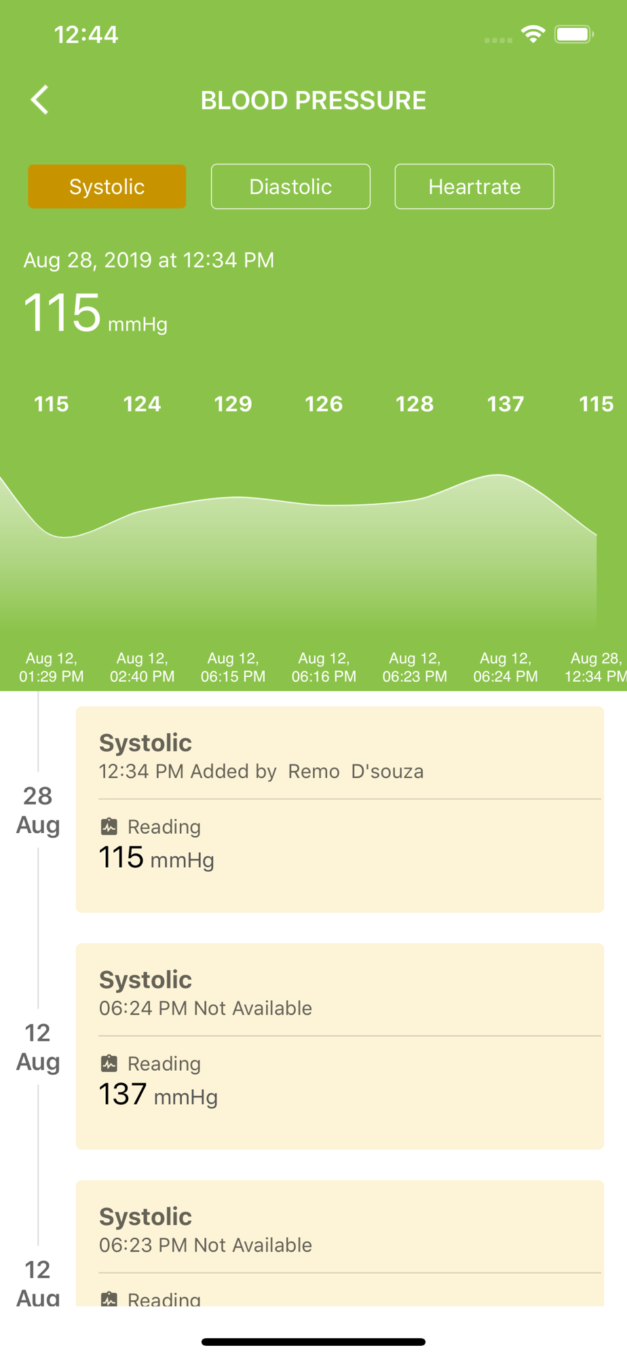Tap the home indicator bar

(x=313, y=1342)
